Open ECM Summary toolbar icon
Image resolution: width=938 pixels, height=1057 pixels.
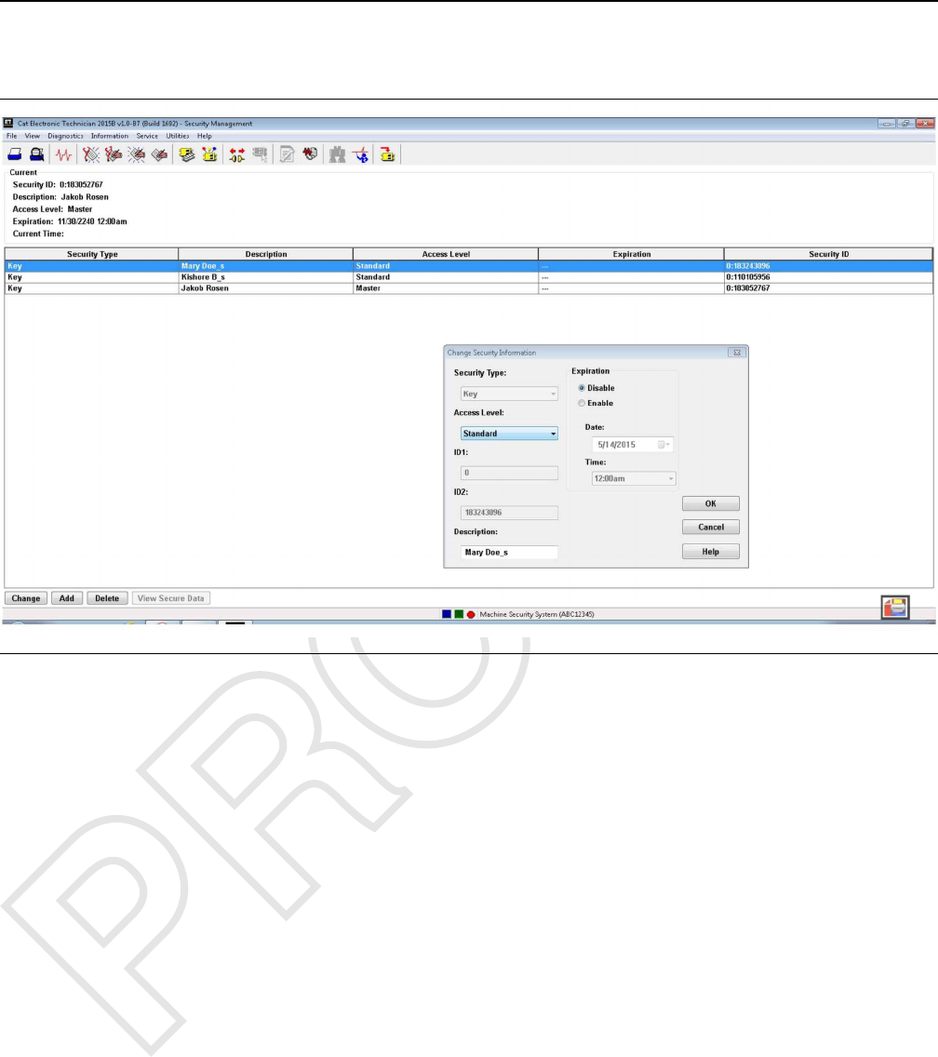(187, 155)
